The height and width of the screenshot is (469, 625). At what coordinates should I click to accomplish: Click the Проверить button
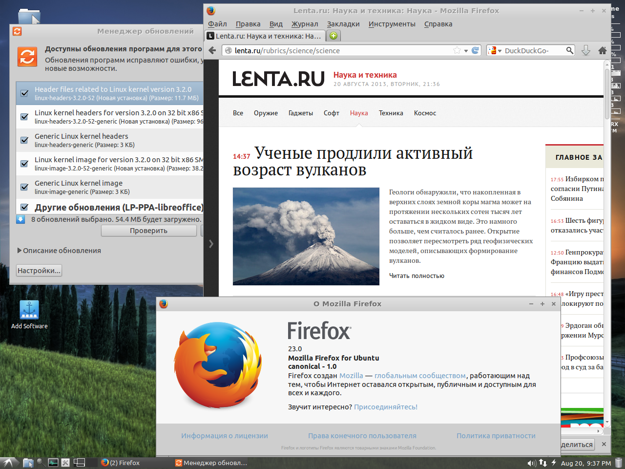coord(149,231)
